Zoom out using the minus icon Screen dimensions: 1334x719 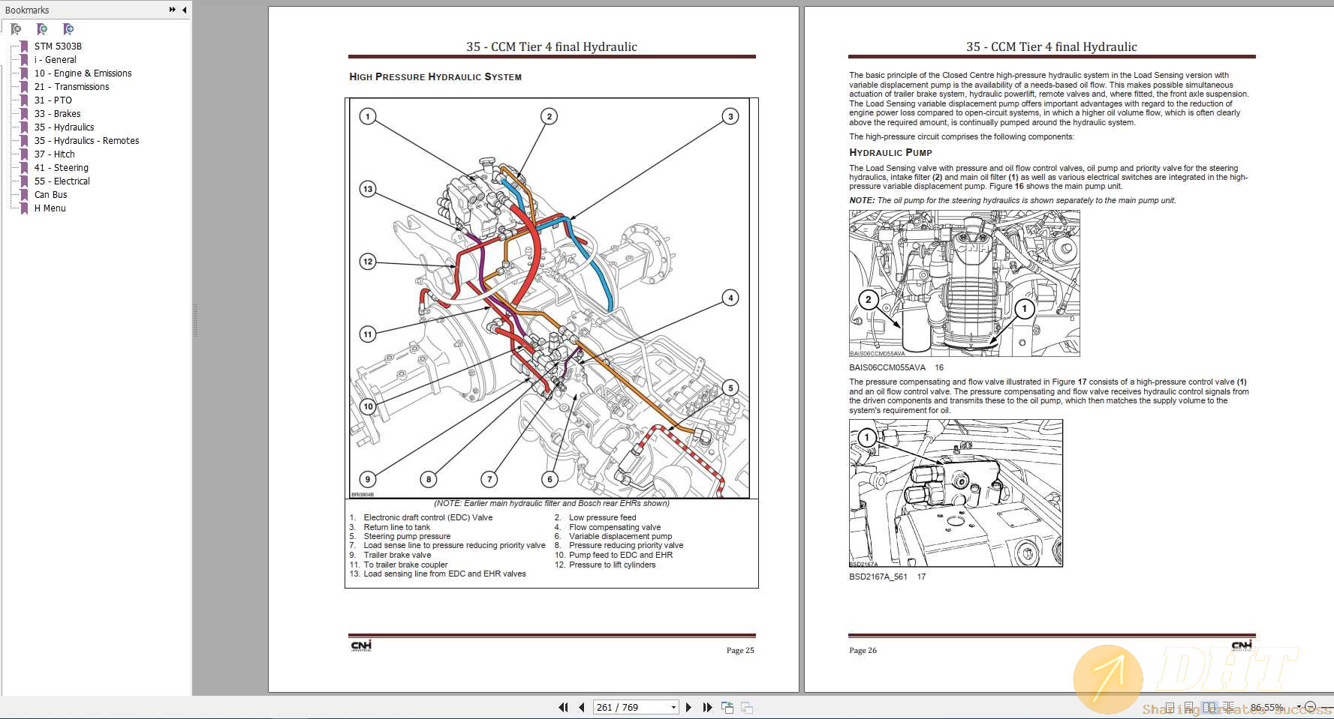pyautogui.click(x=1311, y=706)
